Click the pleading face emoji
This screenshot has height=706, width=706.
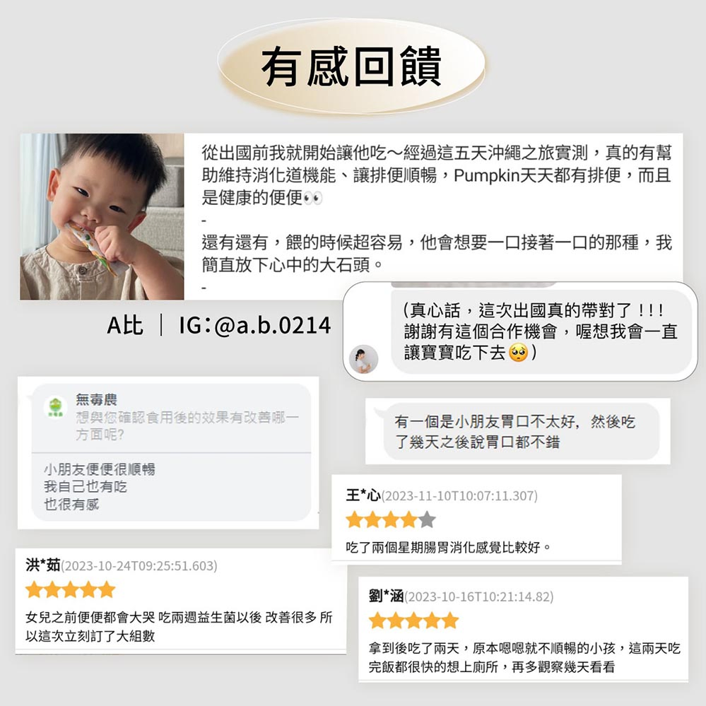[518, 353]
